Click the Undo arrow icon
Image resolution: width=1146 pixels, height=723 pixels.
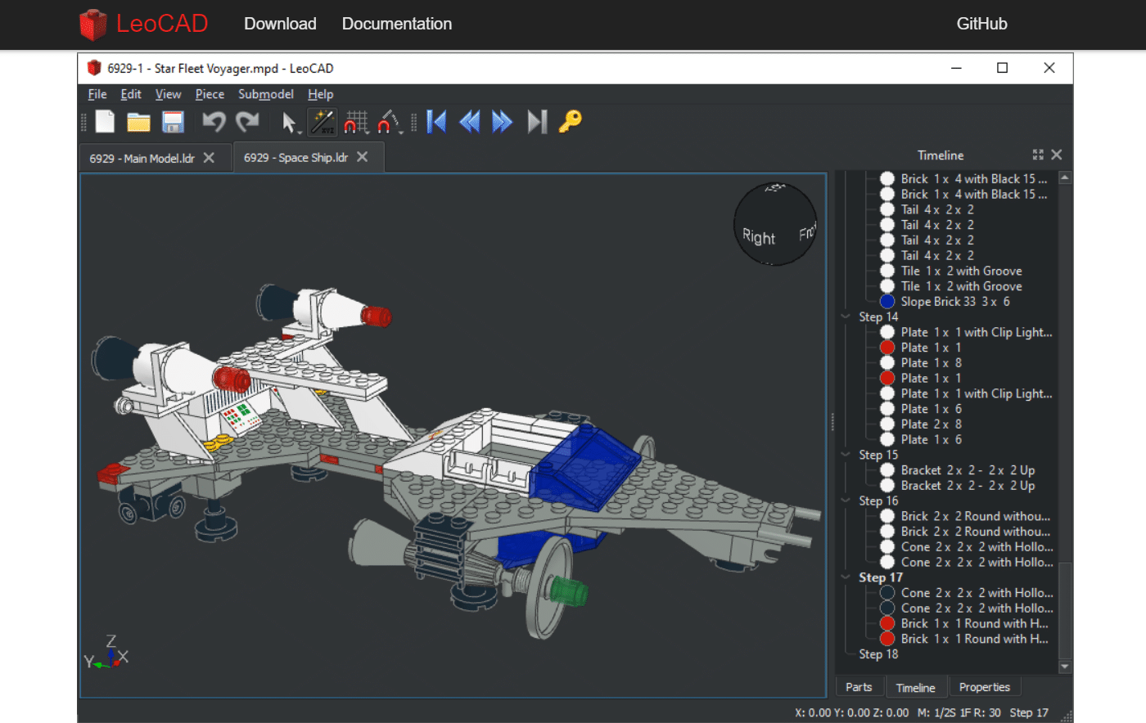214,122
